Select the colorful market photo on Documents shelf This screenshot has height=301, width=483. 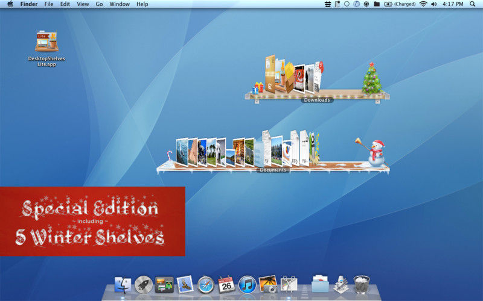[x=238, y=152]
